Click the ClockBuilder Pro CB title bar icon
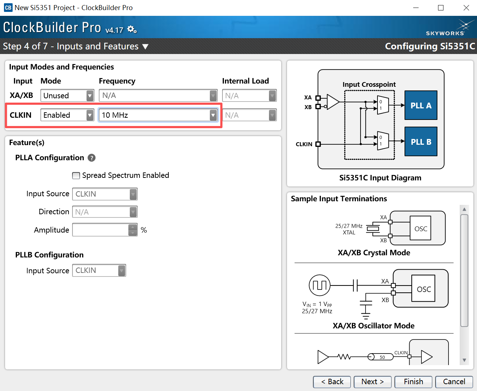 8,8
